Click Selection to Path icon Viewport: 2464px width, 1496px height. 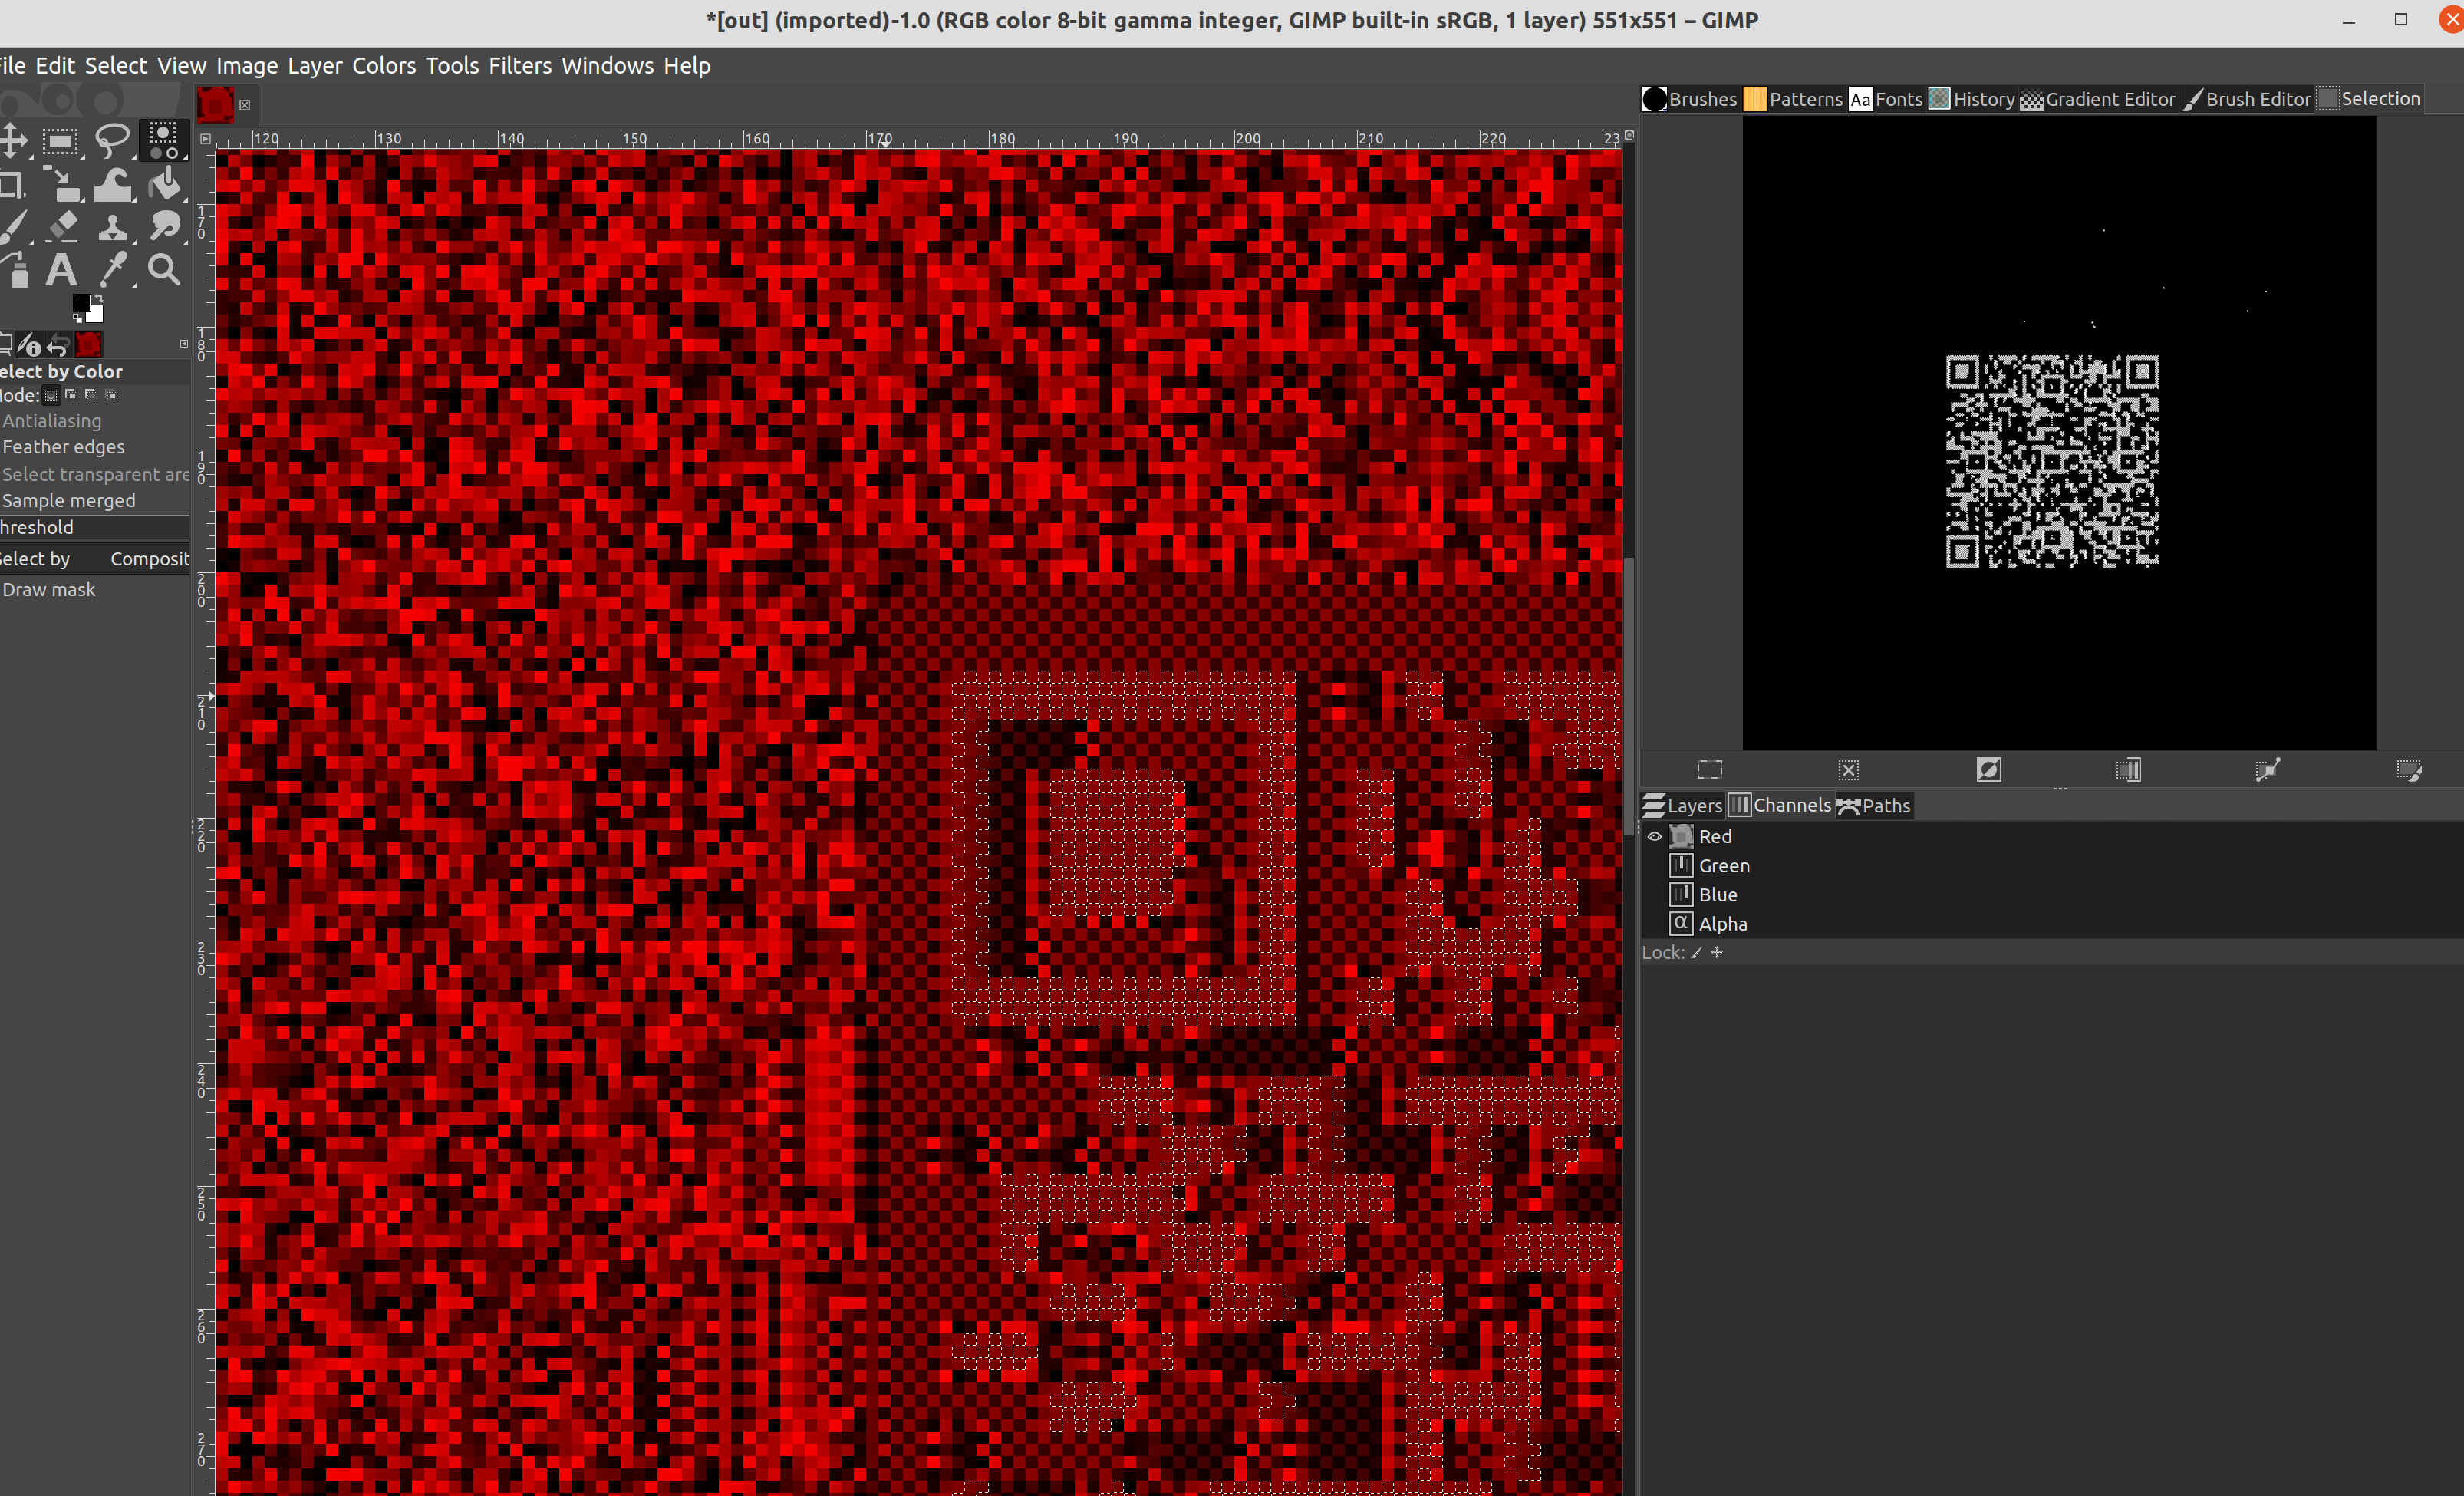(x=2268, y=769)
